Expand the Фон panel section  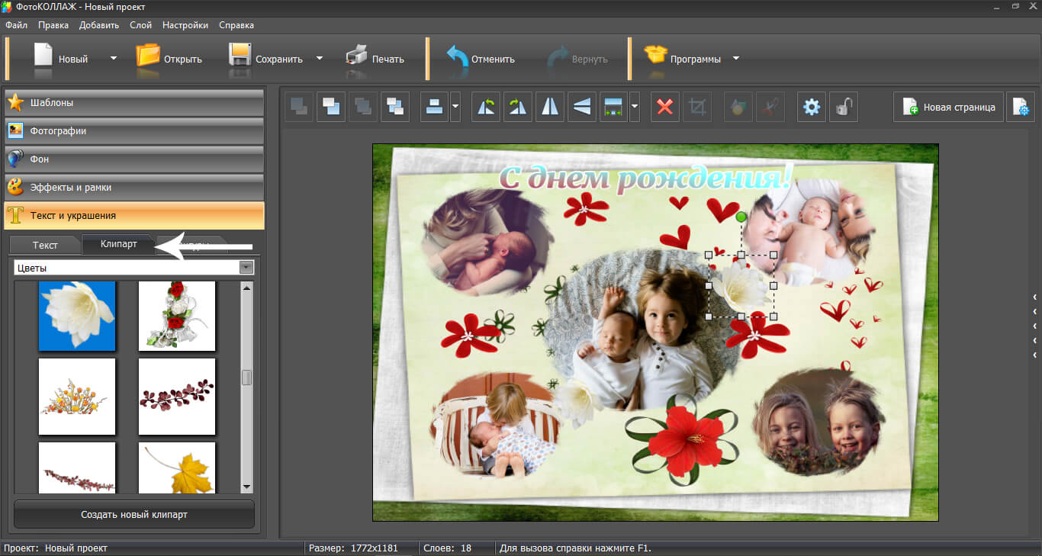[134, 159]
